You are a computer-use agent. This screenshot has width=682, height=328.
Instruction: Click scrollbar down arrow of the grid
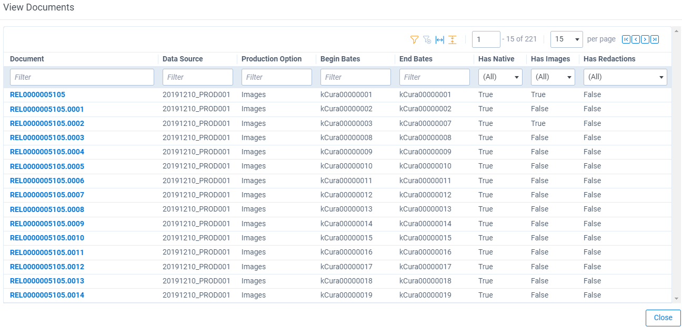pyautogui.click(x=677, y=299)
